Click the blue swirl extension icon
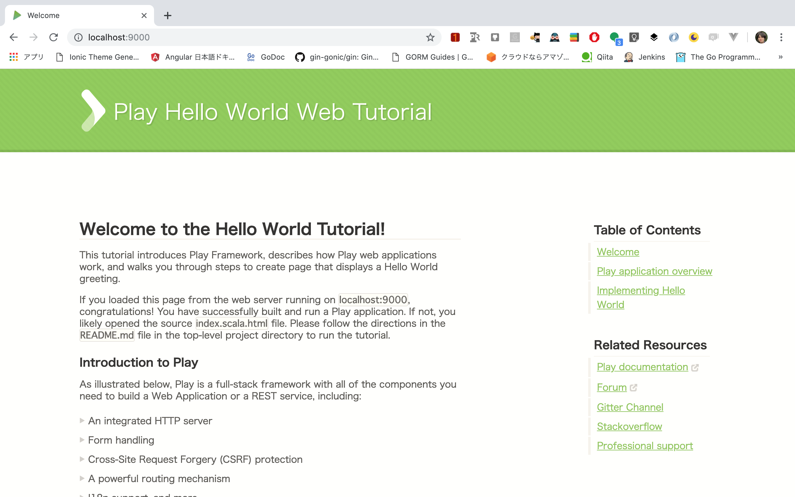Image resolution: width=795 pixels, height=497 pixels. point(674,38)
